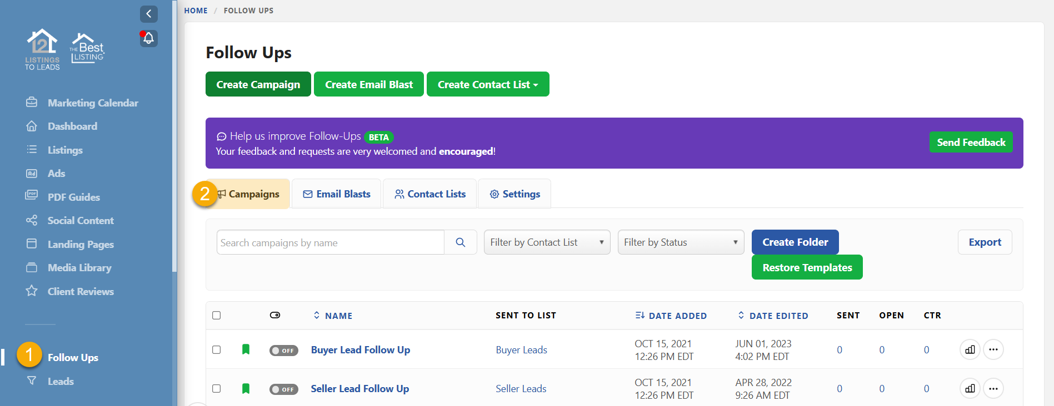The height and width of the screenshot is (406, 1054).
Task: Click the Client Reviews star icon
Action: (32, 291)
